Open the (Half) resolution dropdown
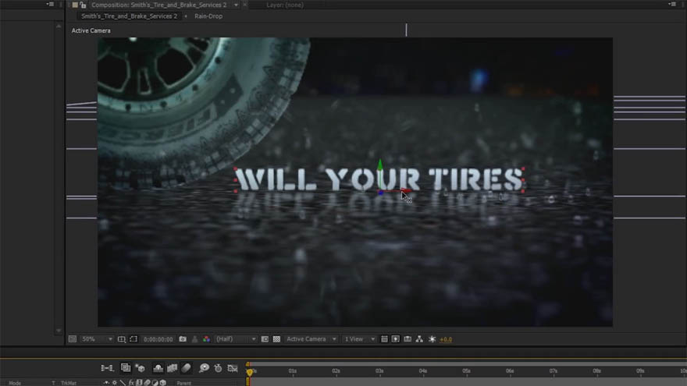Image resolution: width=687 pixels, height=386 pixels. click(x=236, y=339)
